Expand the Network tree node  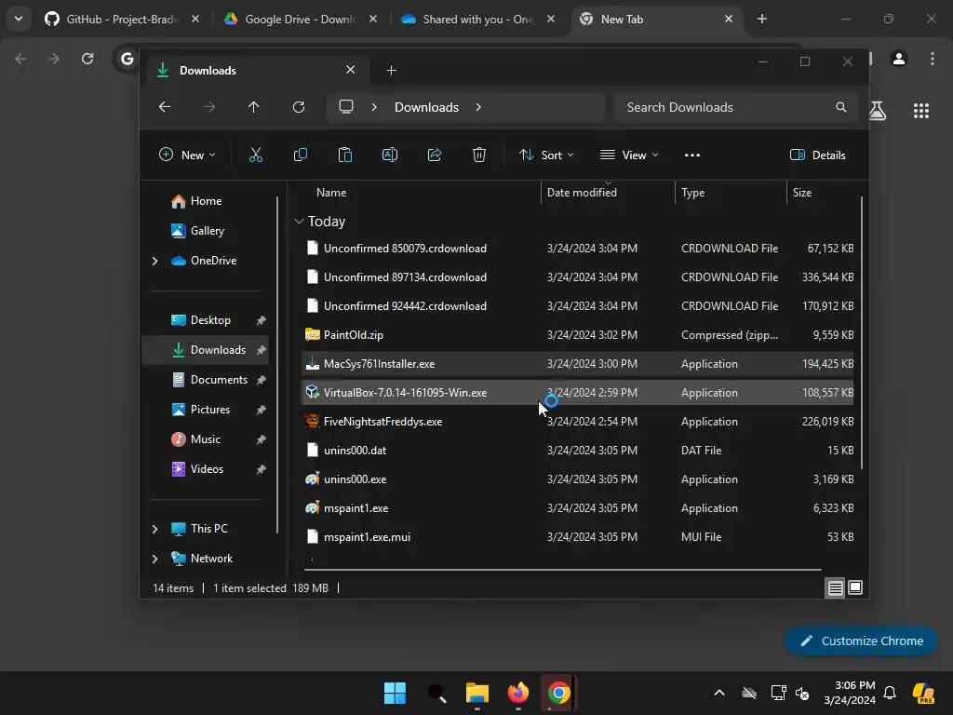155,559
